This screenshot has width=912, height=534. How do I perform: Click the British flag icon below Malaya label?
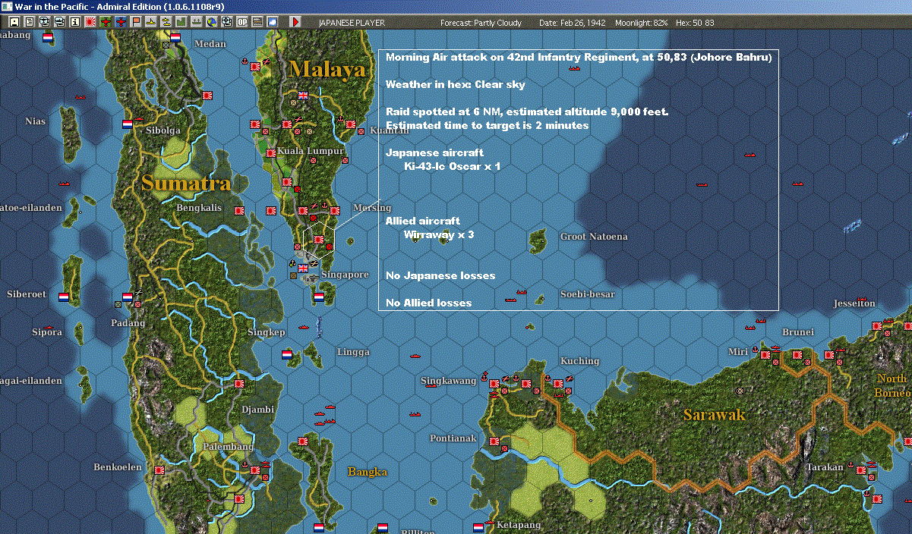tap(305, 96)
